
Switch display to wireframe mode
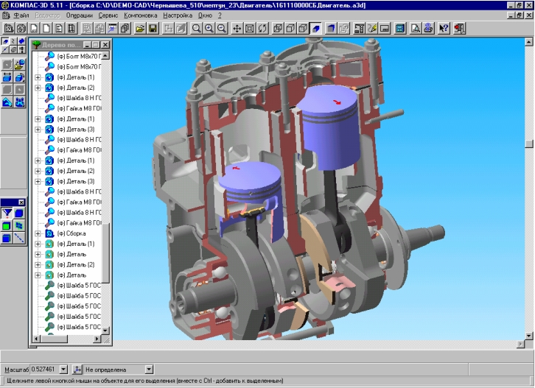(278, 28)
